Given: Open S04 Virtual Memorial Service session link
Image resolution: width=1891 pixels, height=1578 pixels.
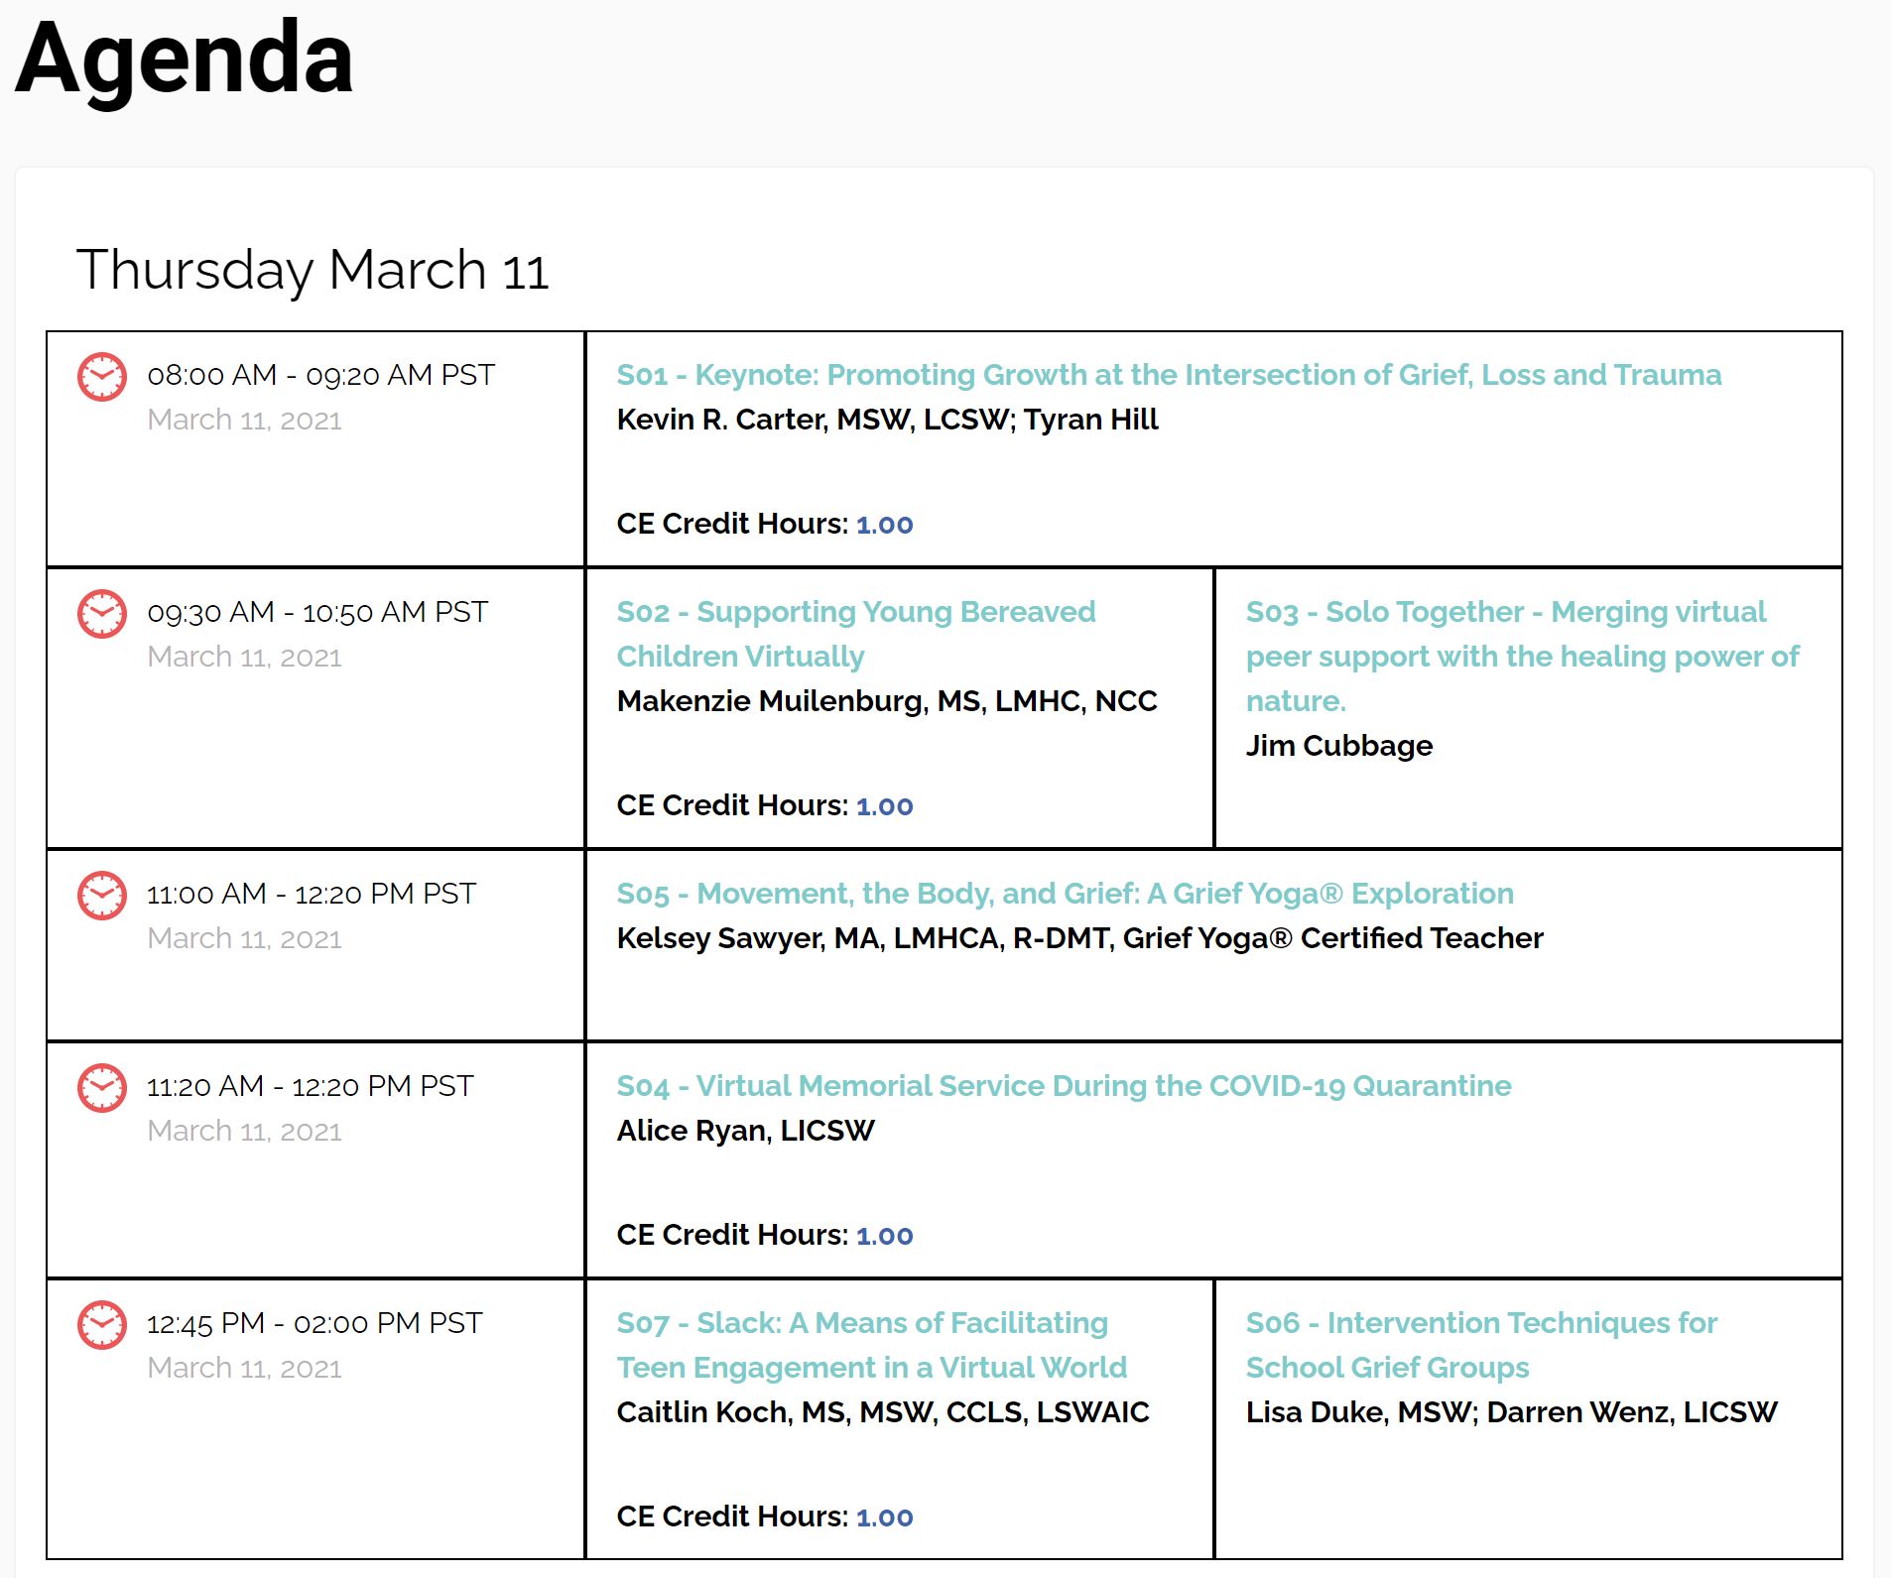Looking at the screenshot, I should click(x=1064, y=1086).
